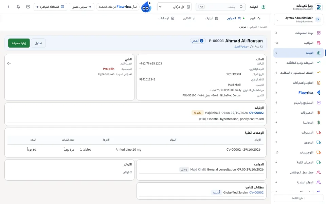Open the tasks checklist icon in top bar

pos(28,7)
